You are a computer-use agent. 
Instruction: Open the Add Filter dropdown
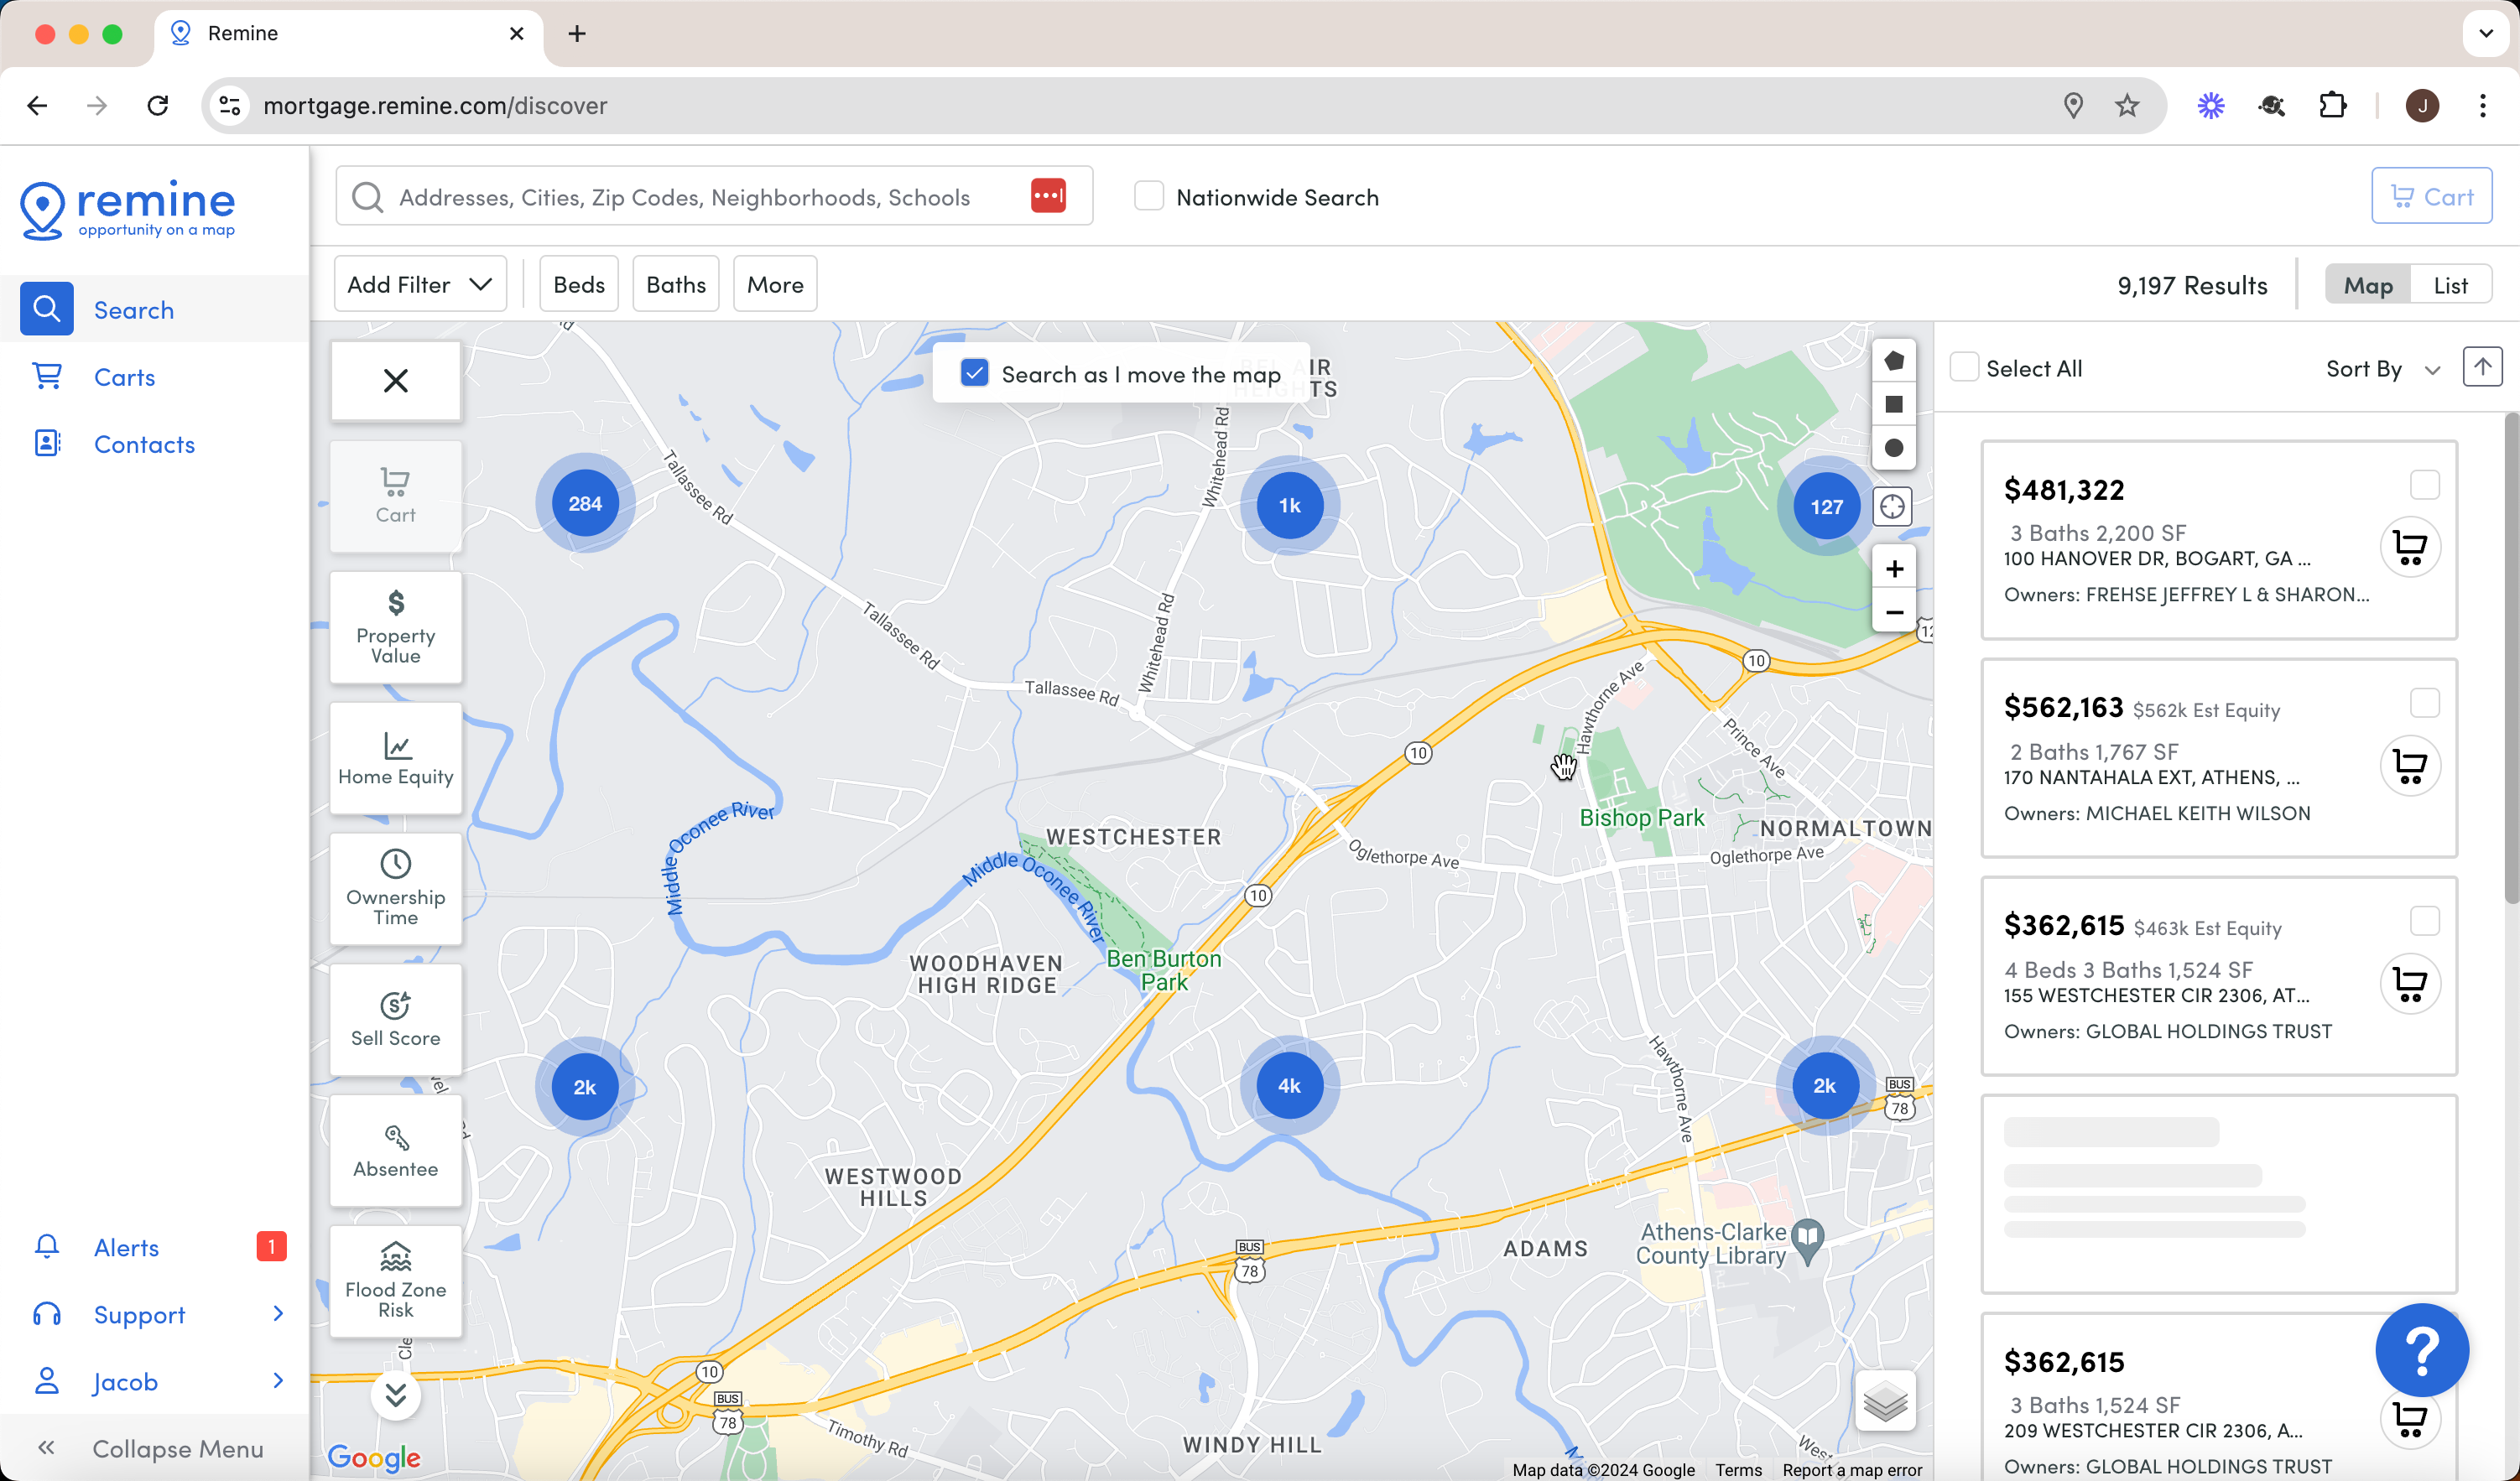(420, 285)
